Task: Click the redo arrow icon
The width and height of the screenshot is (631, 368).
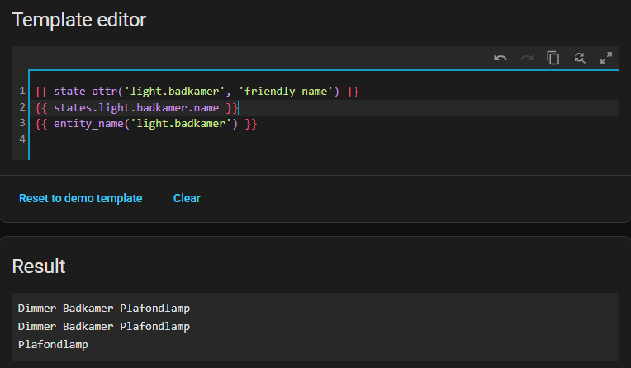Action: [x=527, y=58]
